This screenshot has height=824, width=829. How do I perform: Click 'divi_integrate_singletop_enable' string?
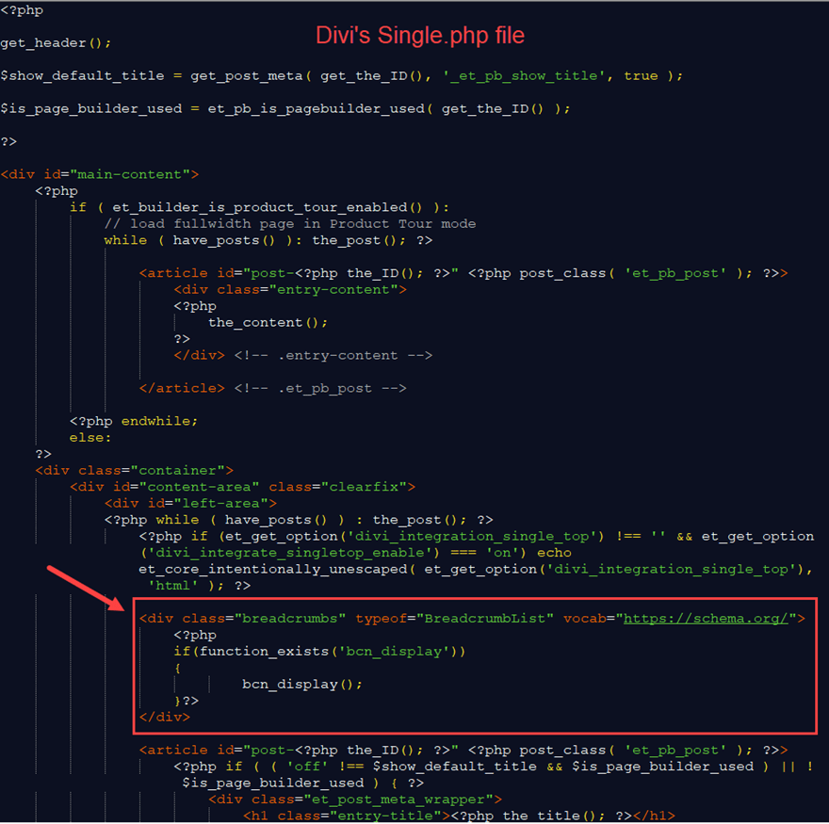tap(290, 553)
